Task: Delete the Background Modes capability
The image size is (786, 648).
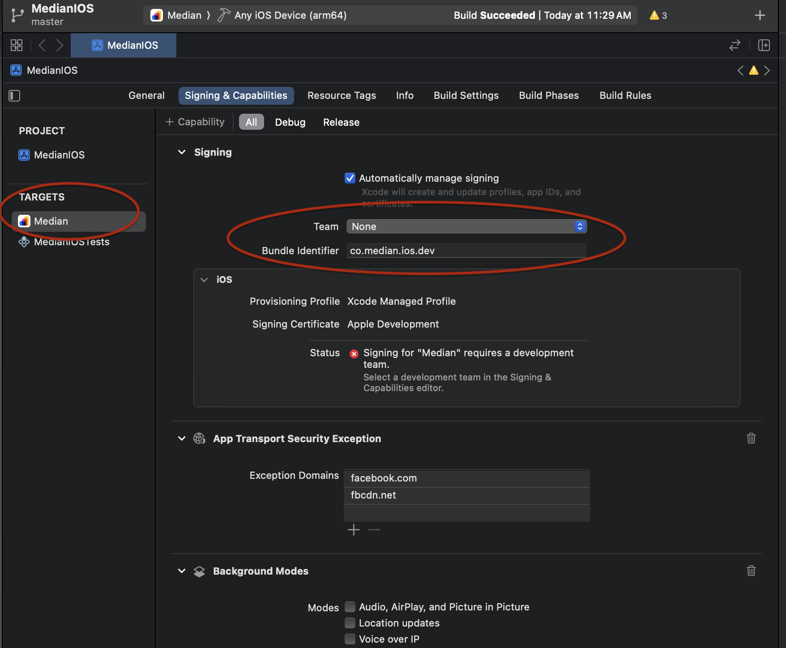Action: (751, 571)
